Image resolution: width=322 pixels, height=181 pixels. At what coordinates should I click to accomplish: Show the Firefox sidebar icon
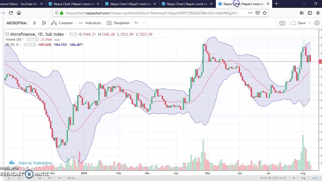pyautogui.click(x=310, y=13)
